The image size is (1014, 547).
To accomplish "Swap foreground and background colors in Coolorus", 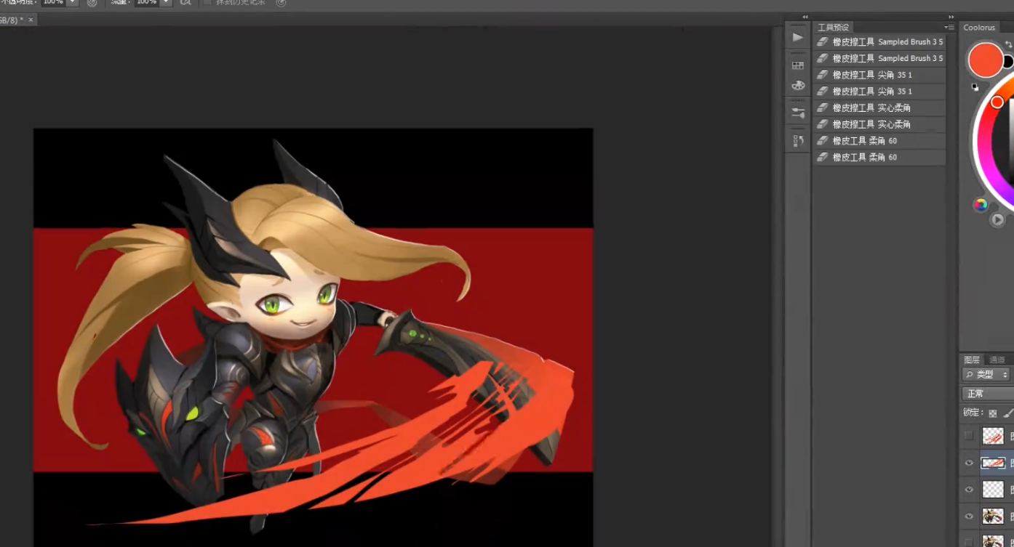I will tap(1008, 44).
